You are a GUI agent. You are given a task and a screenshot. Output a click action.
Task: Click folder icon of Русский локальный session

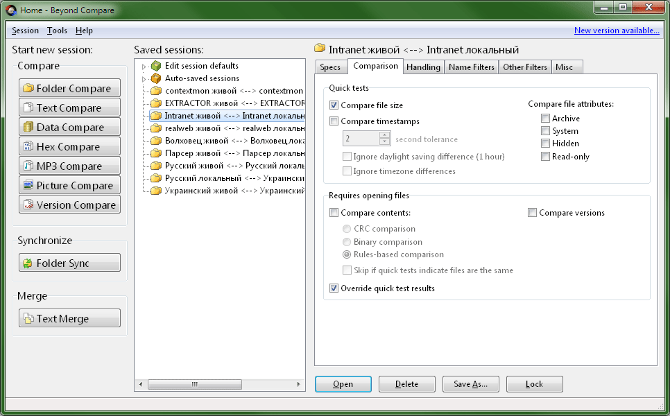click(156, 178)
